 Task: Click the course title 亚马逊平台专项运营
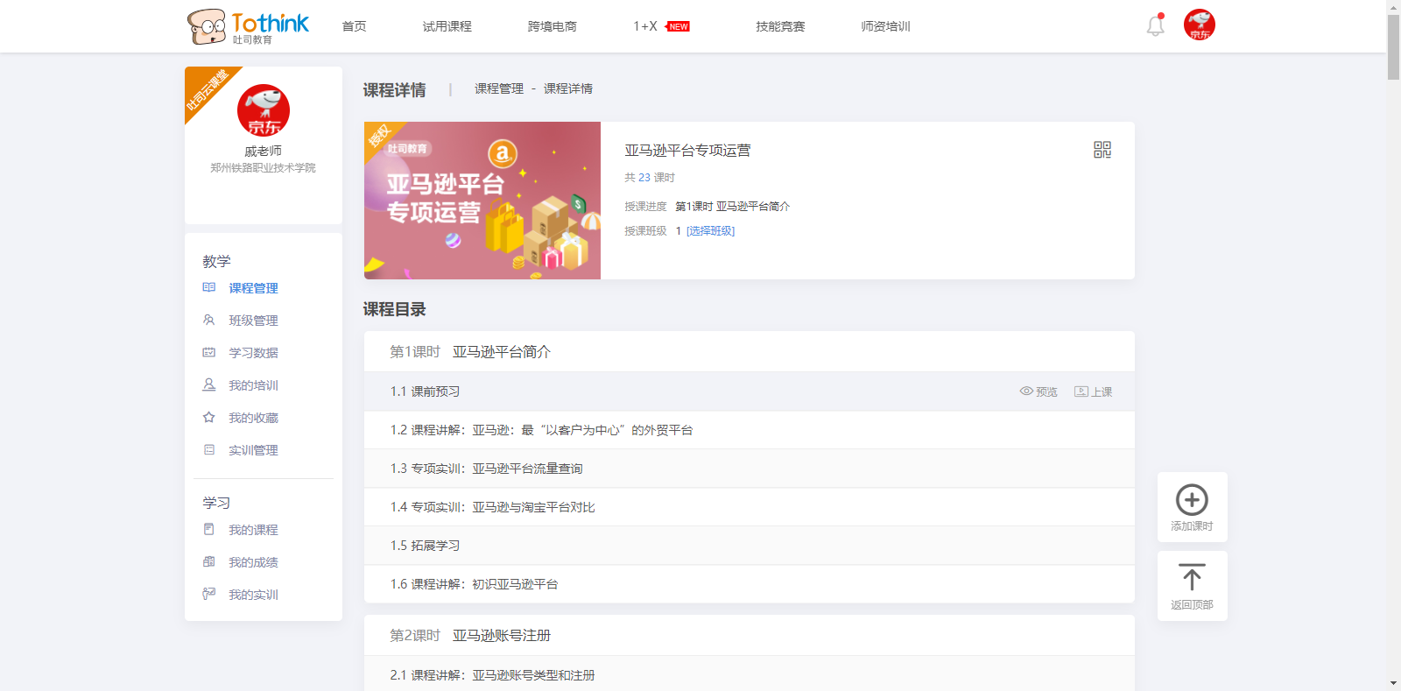pos(687,151)
